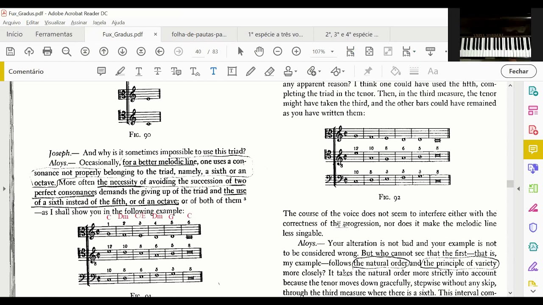Click the Aa text properties icon
This screenshot has width=543, height=305.
pos(433,71)
